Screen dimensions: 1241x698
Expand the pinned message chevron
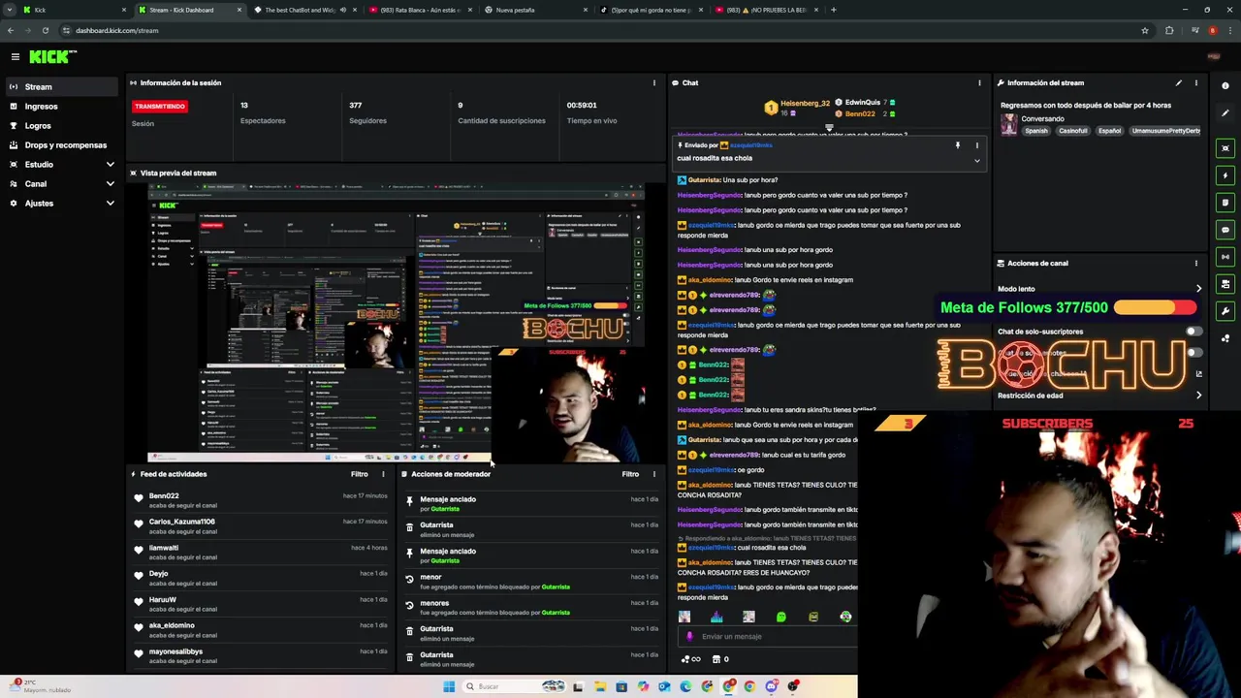pos(976,160)
